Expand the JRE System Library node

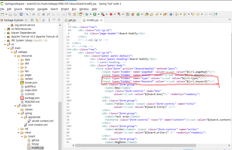pos(5,41)
